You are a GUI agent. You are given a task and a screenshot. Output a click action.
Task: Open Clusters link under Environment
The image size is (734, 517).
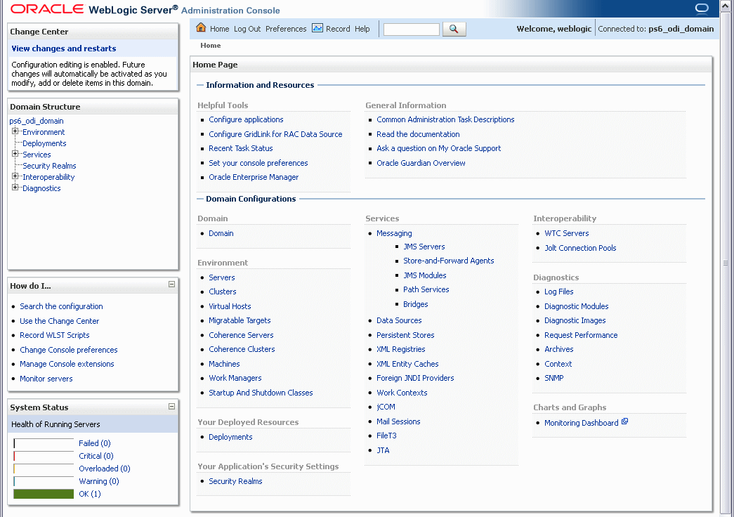click(223, 292)
